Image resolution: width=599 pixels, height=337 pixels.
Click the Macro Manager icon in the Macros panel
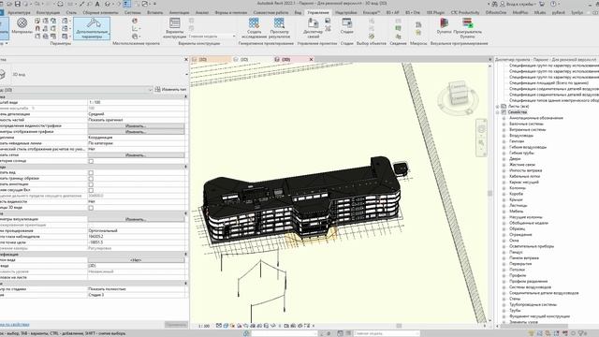tap(418, 25)
